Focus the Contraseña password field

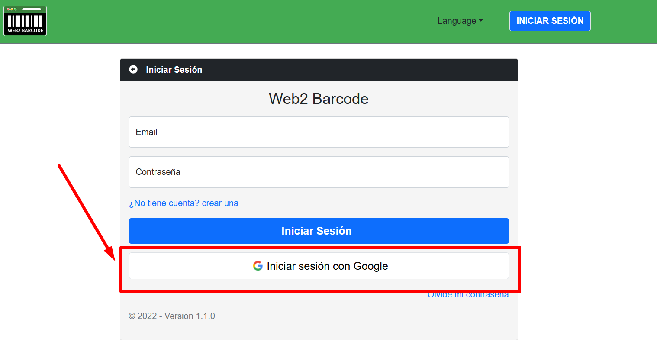[x=319, y=172]
